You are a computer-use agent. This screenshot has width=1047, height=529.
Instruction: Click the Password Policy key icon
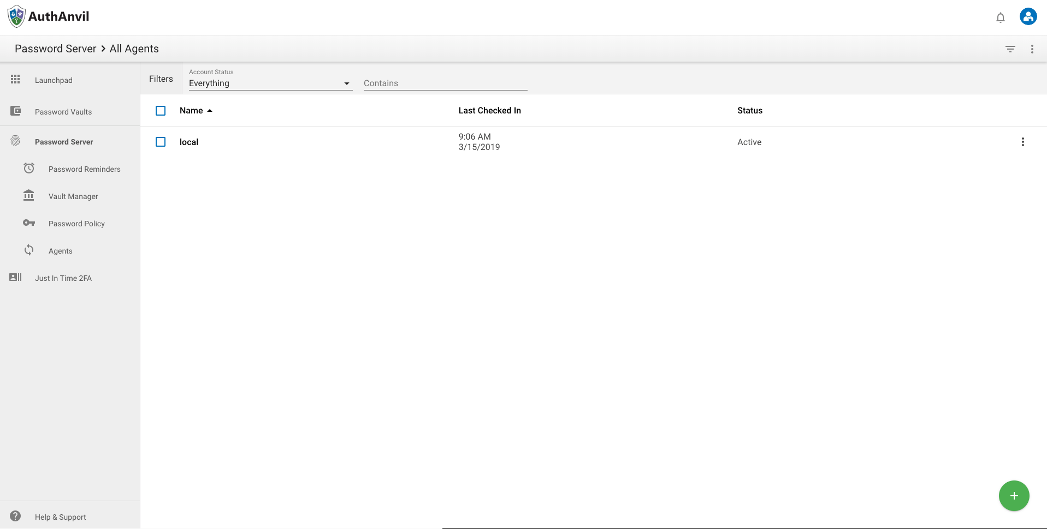pos(29,223)
